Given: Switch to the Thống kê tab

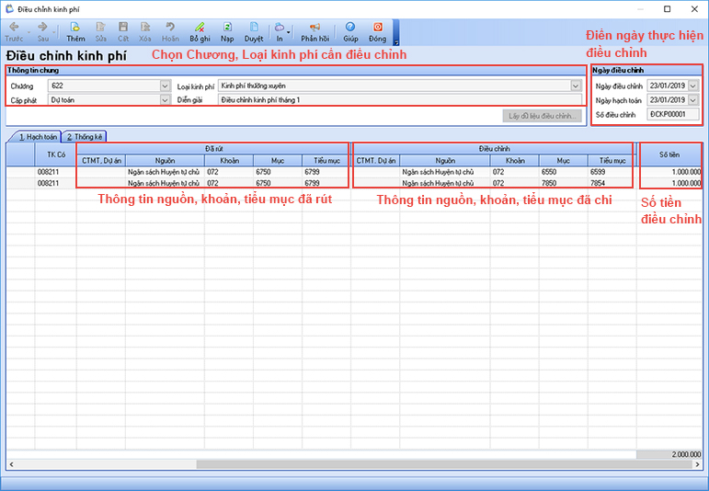Looking at the screenshot, I should [x=85, y=136].
